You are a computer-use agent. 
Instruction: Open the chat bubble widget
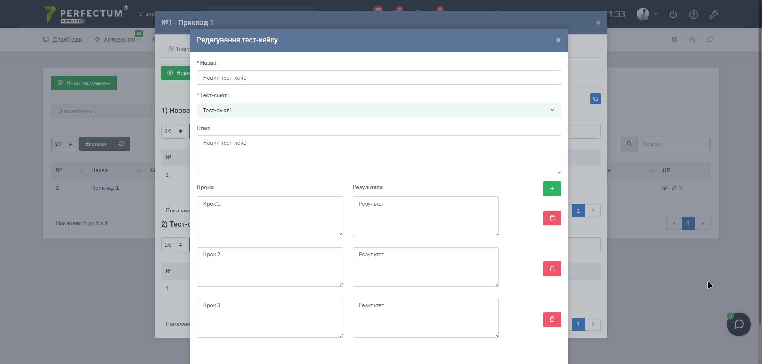[739, 324]
